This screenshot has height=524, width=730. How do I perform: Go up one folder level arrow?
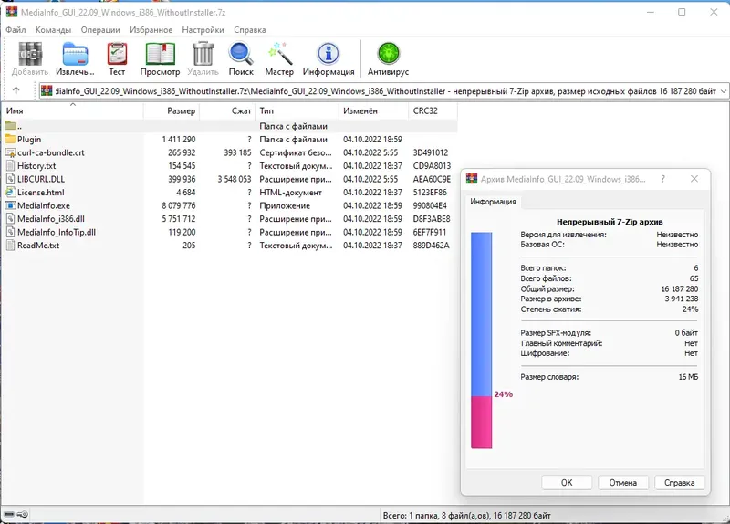16,90
